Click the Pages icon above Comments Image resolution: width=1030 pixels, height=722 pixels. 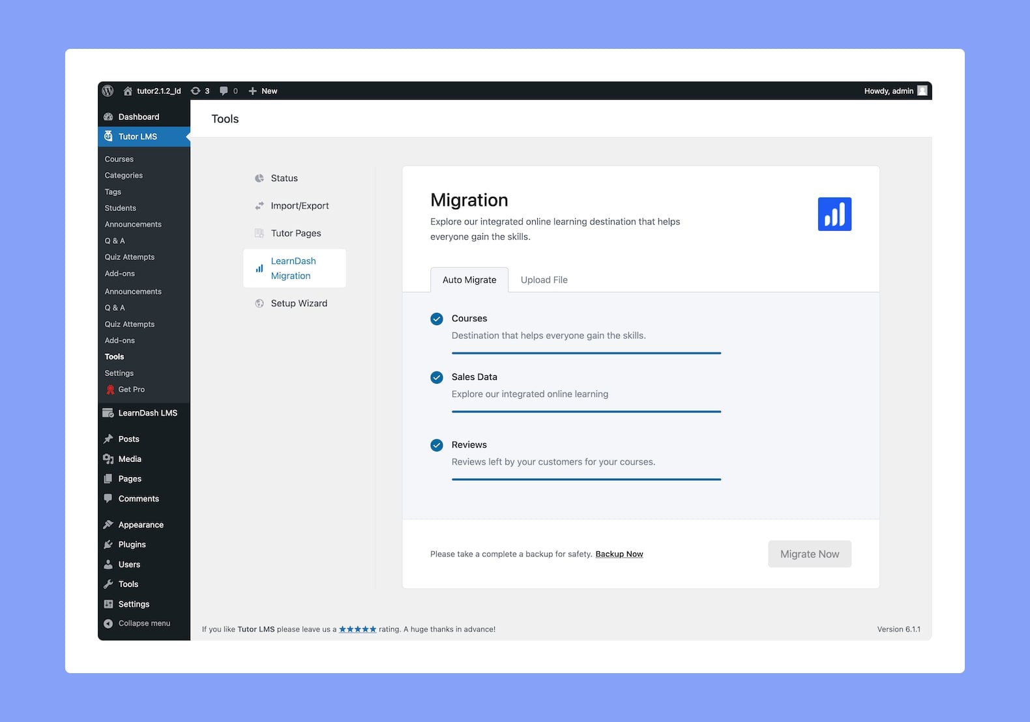(108, 479)
